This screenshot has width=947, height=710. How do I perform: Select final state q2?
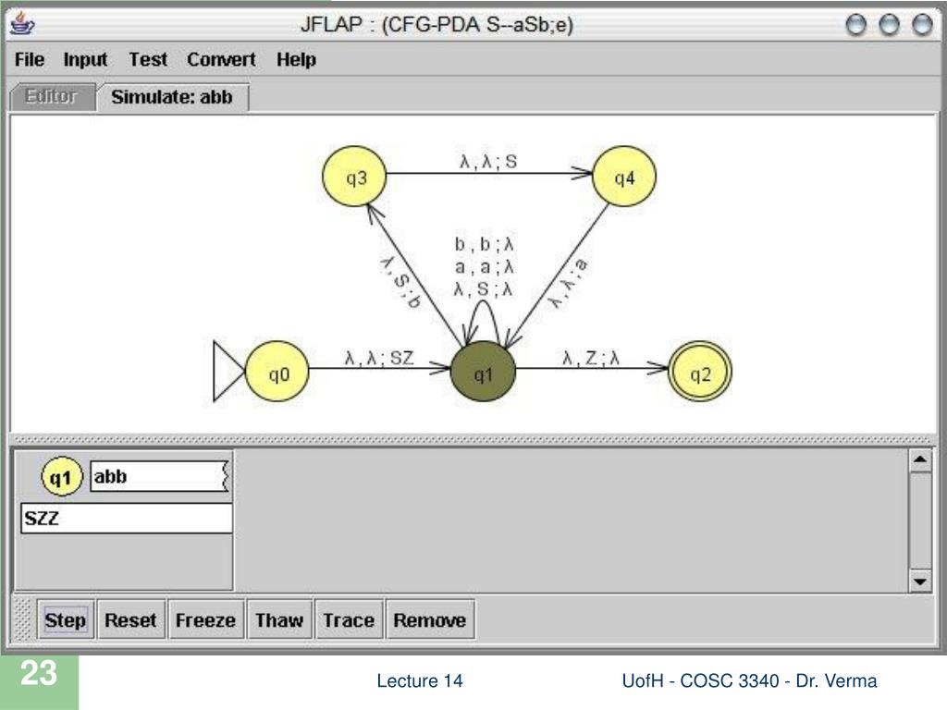pyautogui.click(x=700, y=372)
